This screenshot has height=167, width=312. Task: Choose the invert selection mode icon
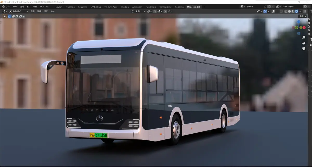(x=20, y=16)
